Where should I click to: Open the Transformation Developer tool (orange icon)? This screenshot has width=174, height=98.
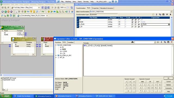(x=8, y=12)
